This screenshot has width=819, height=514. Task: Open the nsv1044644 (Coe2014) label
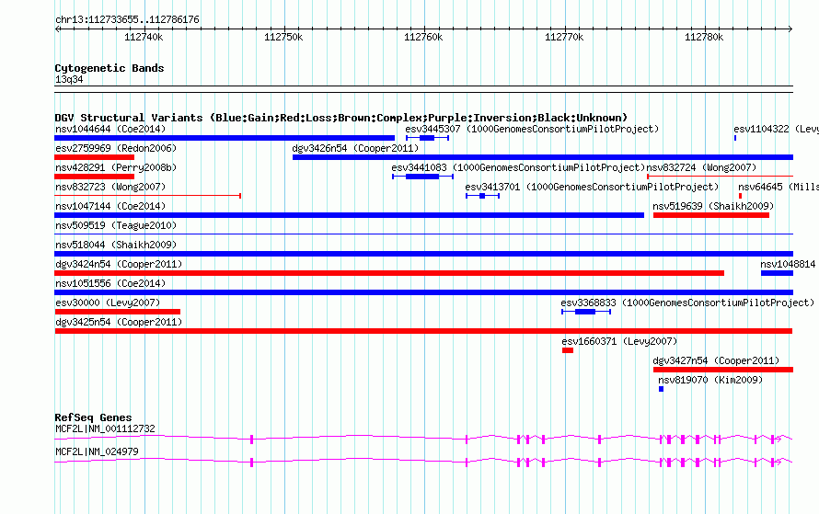(110, 130)
